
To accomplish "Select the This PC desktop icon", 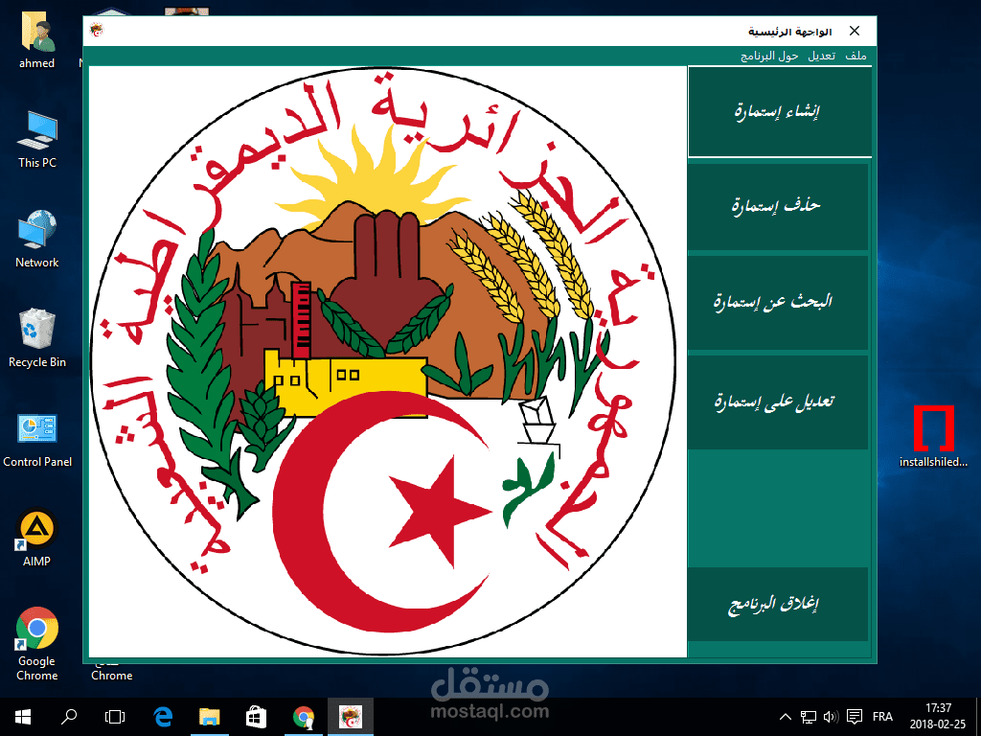I will [x=37, y=139].
